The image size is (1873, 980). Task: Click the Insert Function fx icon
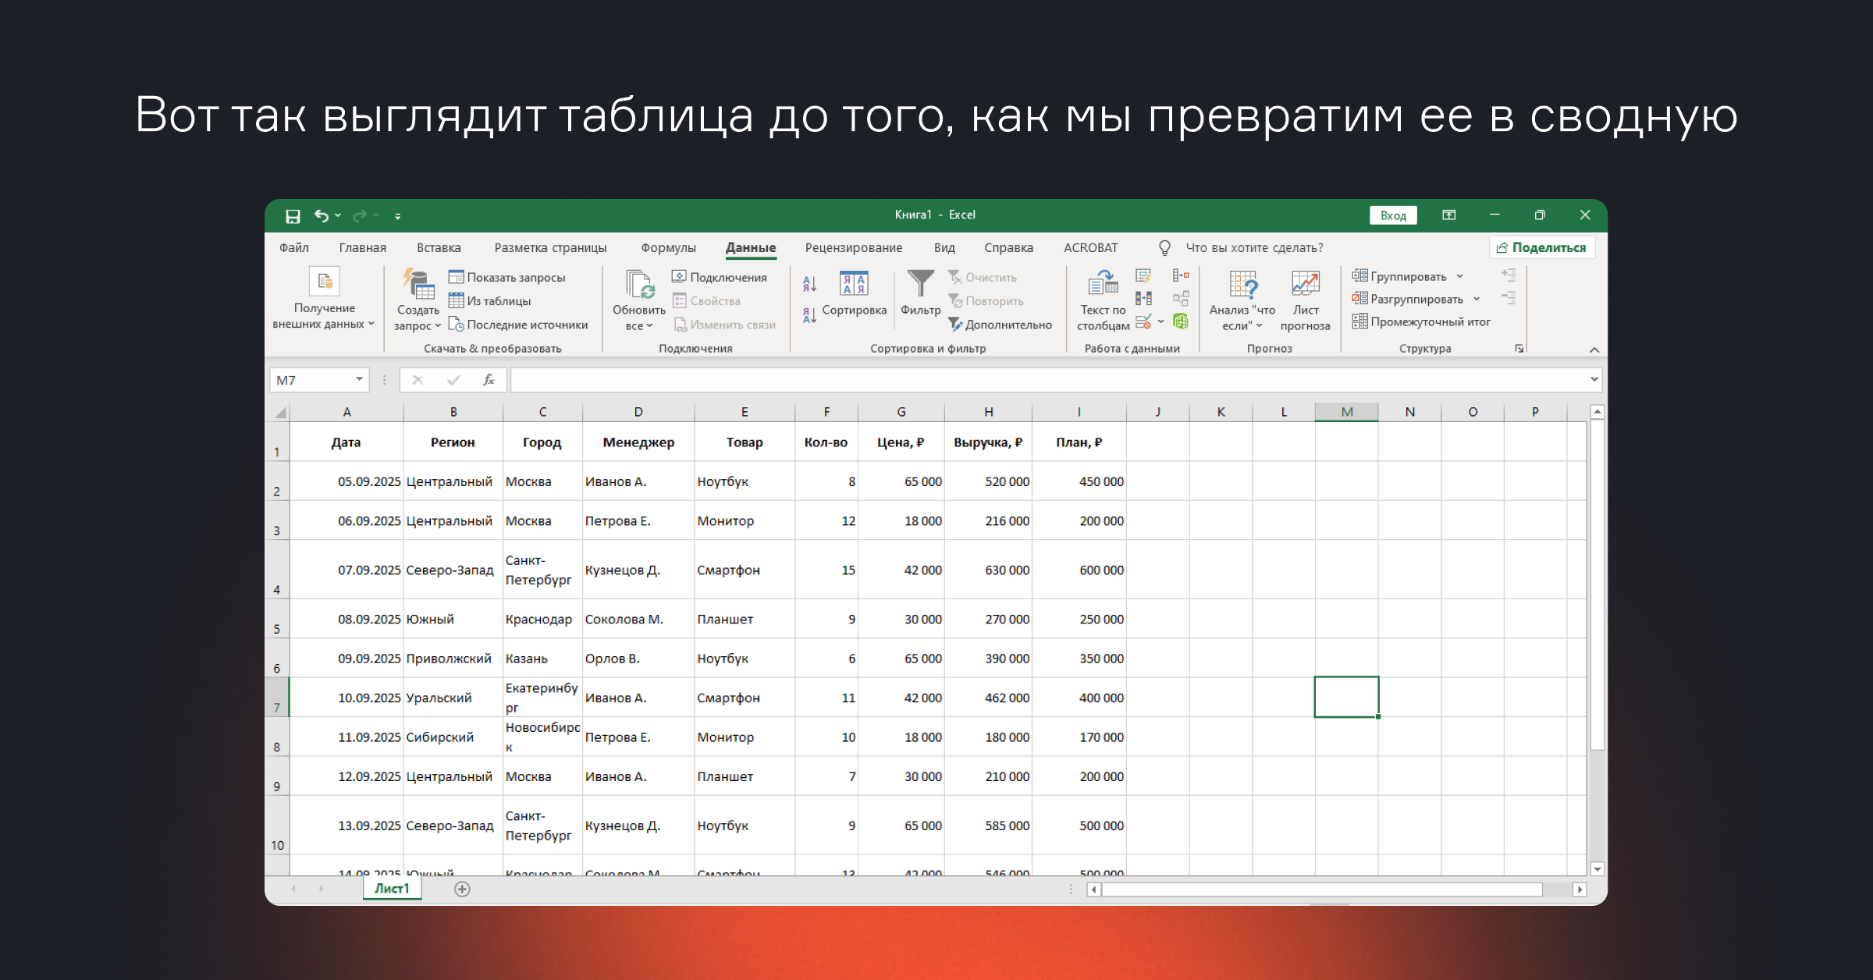point(489,380)
